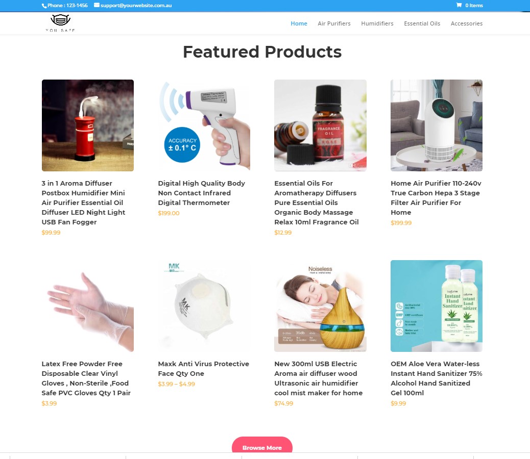Open the Home menu item
This screenshot has width=530, height=459.
click(x=299, y=23)
